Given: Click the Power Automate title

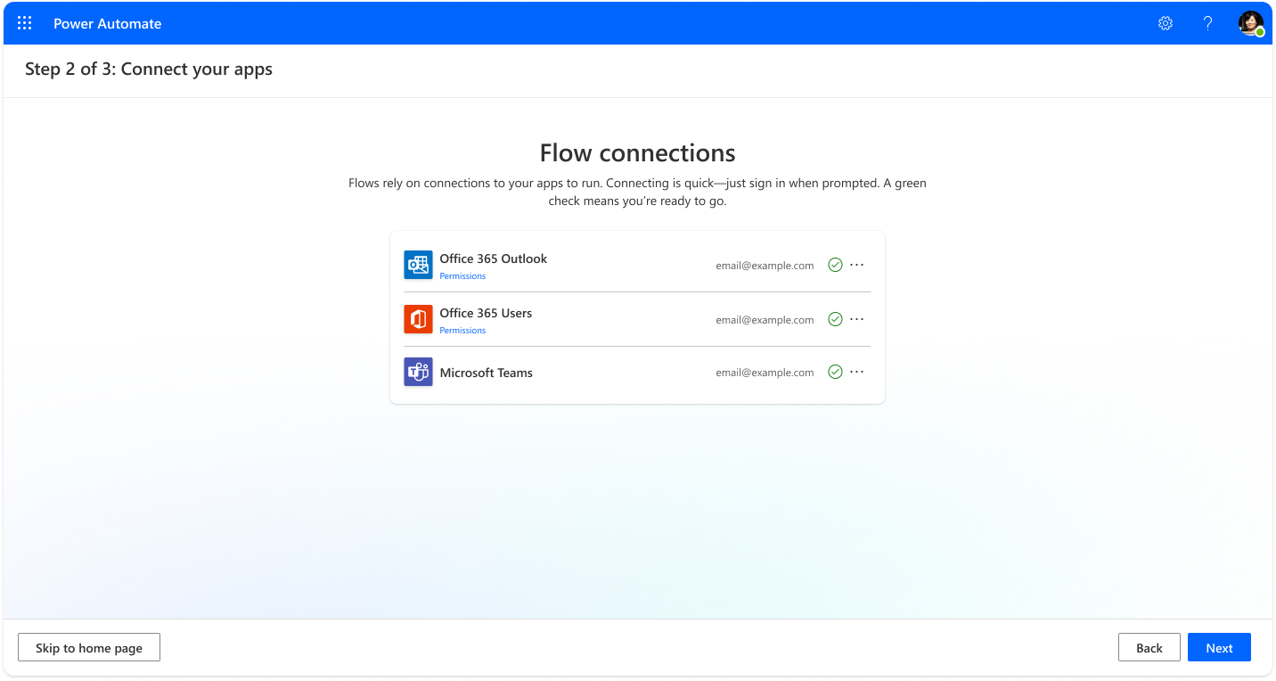Looking at the screenshot, I should (108, 24).
